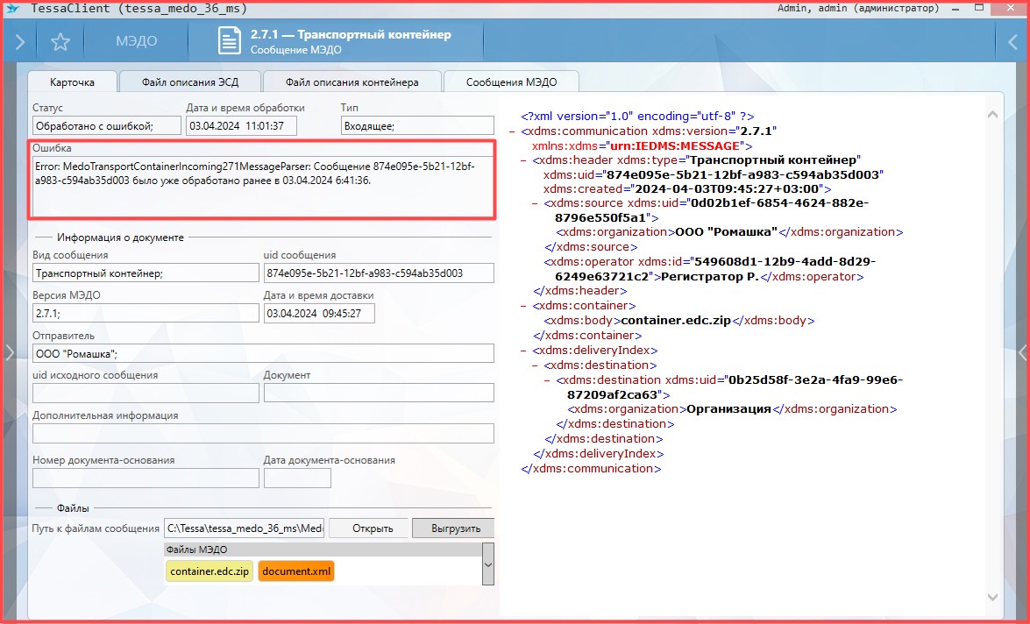Expand left panel with top chevron arrow
The image size is (1030, 624).
click(19, 42)
